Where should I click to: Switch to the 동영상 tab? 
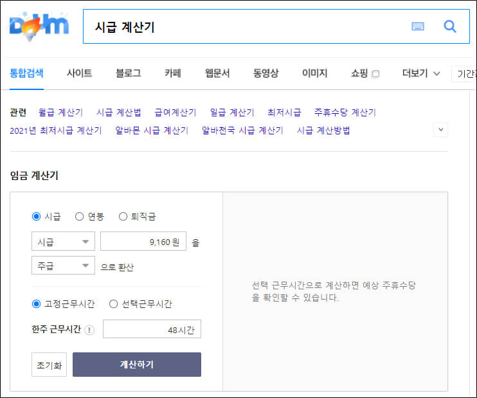[x=266, y=73]
